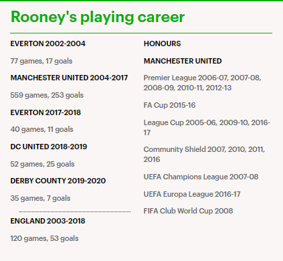Click the "559 games, 253 goals" text
This screenshot has width=283, height=261.
click(47, 95)
